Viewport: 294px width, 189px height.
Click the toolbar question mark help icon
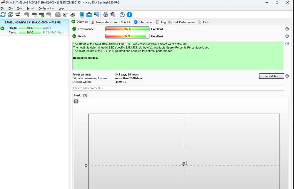click(x=122, y=15)
